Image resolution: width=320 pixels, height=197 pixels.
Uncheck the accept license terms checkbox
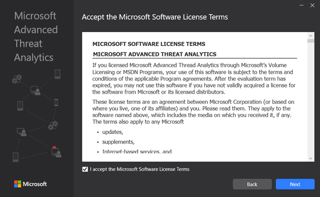[85, 169]
